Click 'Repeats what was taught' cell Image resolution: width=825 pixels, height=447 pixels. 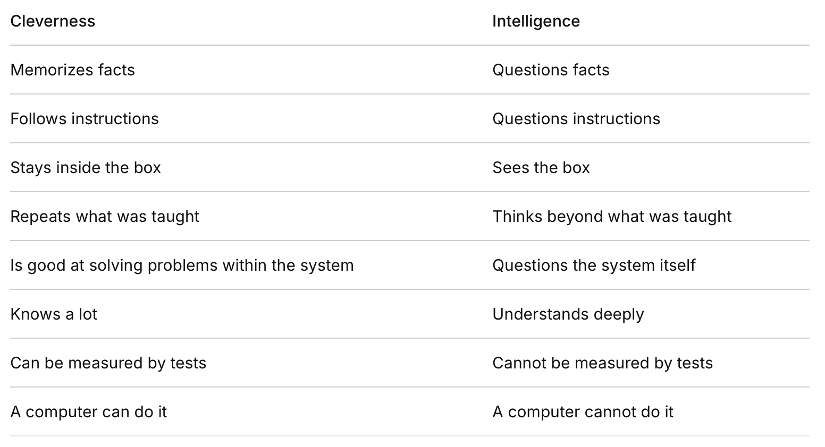click(x=105, y=217)
